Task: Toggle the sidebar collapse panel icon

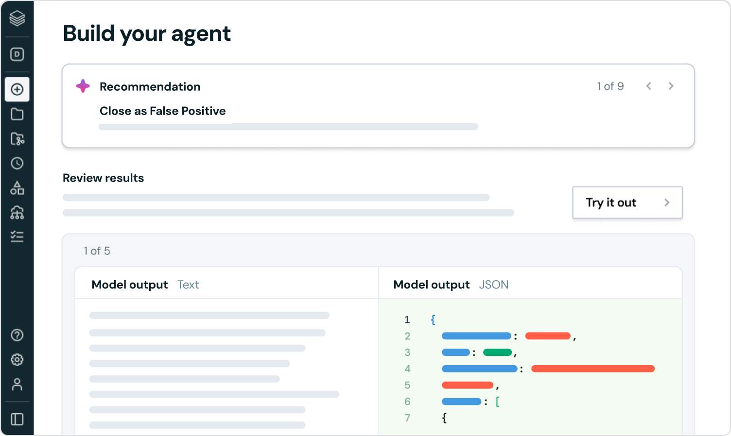Action: pyautogui.click(x=17, y=419)
